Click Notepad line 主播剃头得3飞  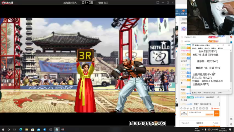click(201, 84)
